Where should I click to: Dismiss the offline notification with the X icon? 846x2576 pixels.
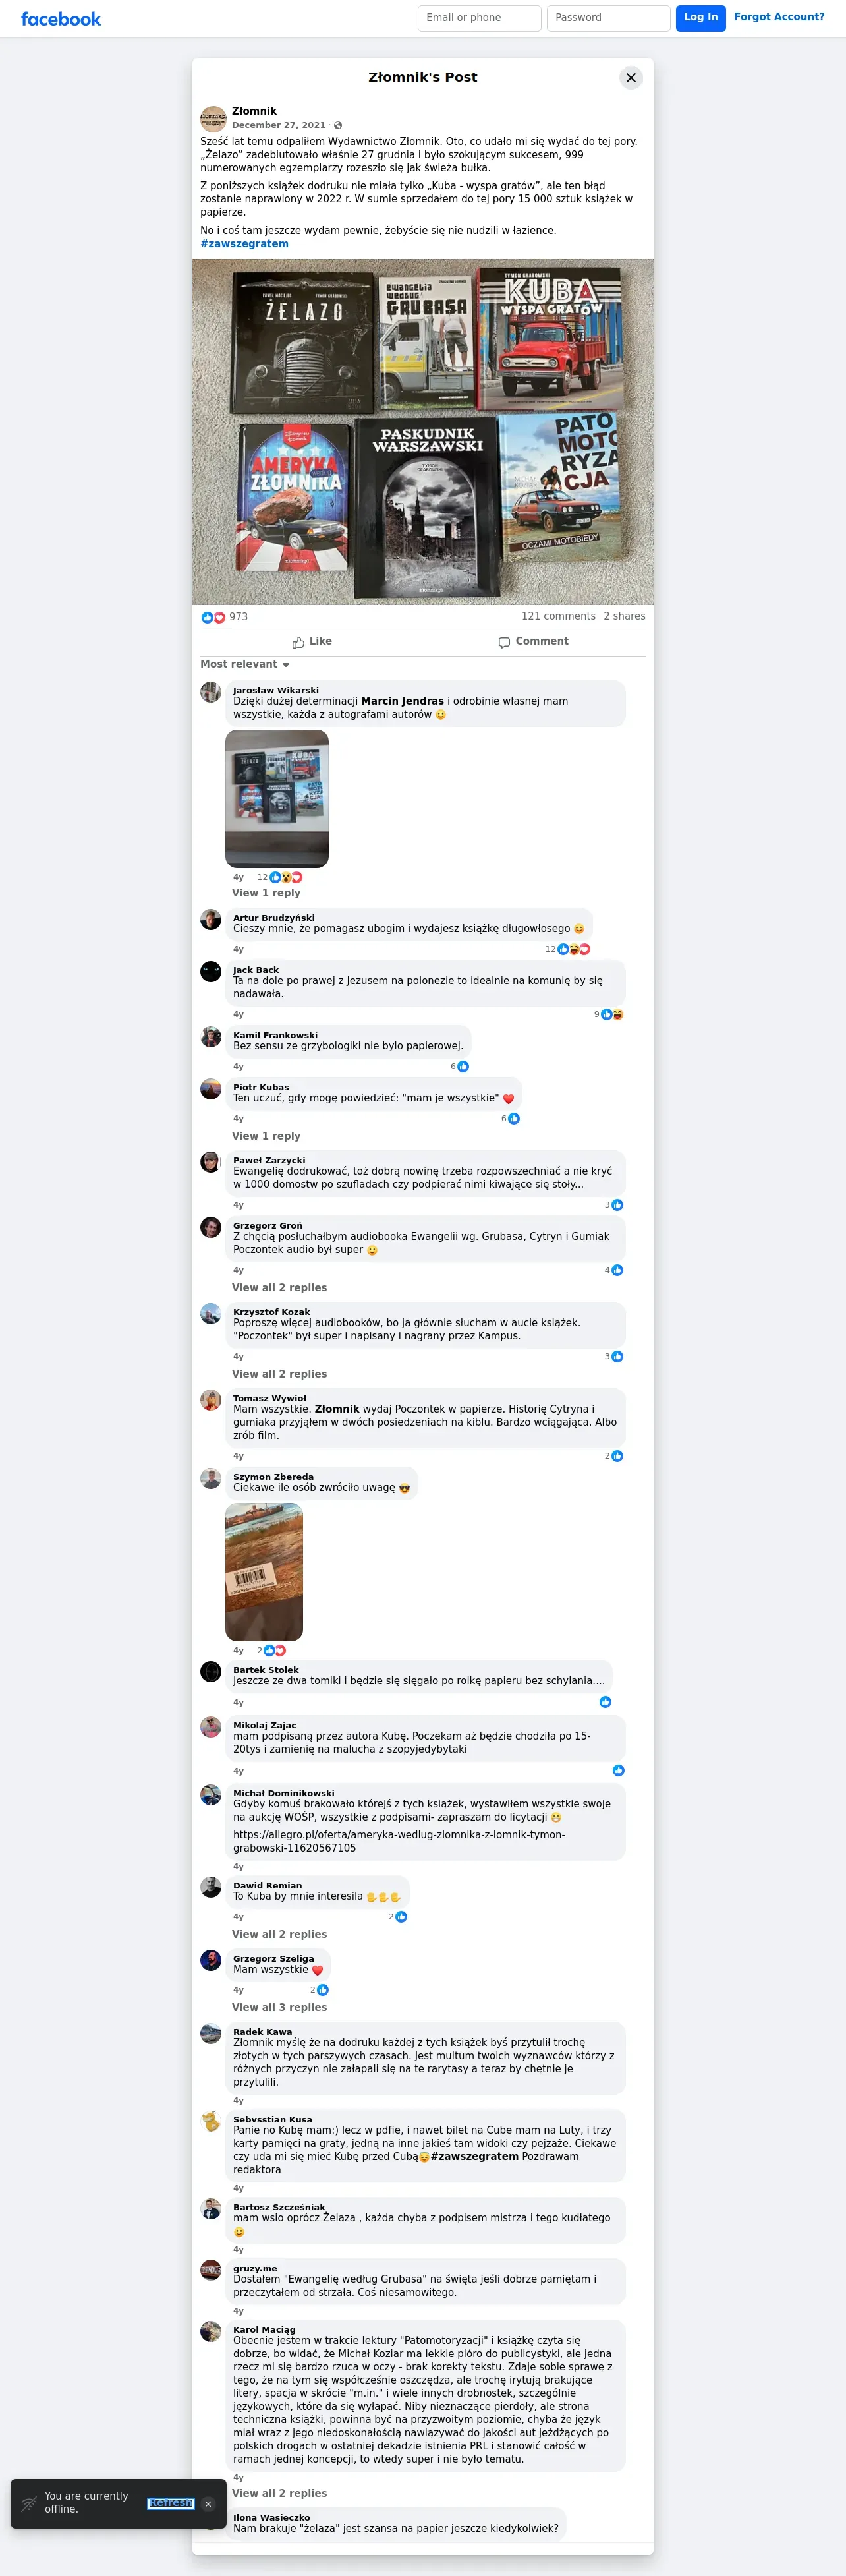pos(208,2504)
